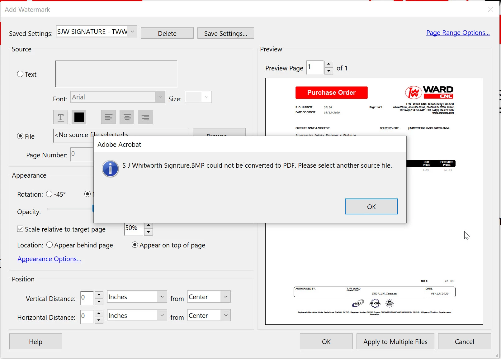Image resolution: width=501 pixels, height=359 pixels.
Task: Click the Opacity slider track
Action: (70, 209)
